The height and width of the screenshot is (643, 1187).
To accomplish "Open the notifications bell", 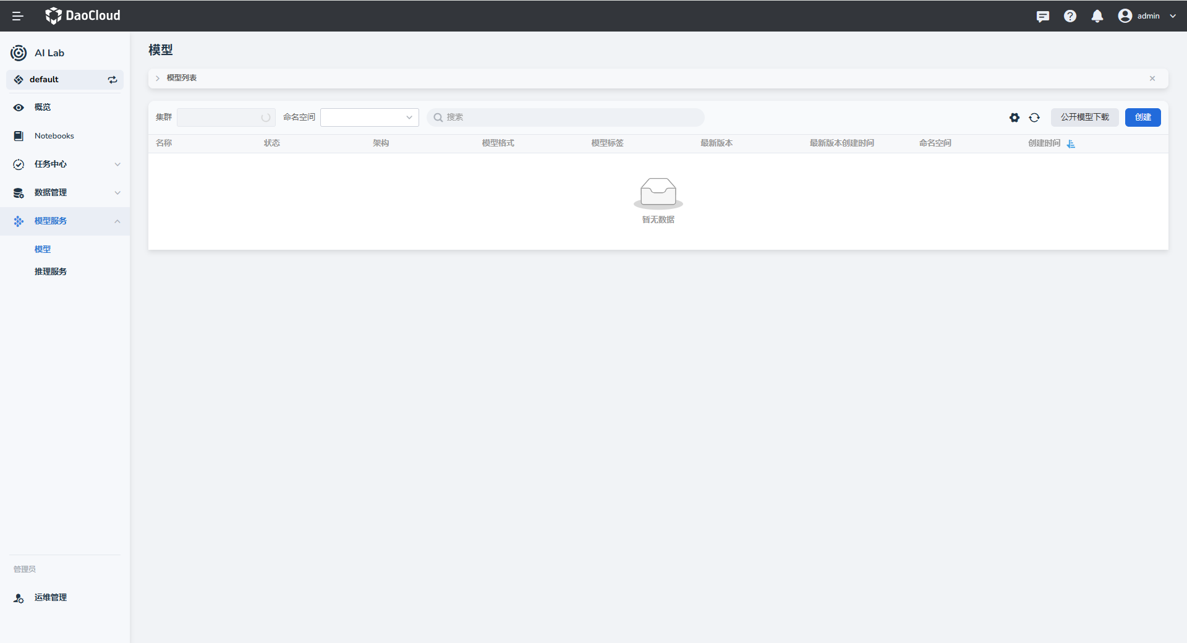I will pyautogui.click(x=1097, y=16).
